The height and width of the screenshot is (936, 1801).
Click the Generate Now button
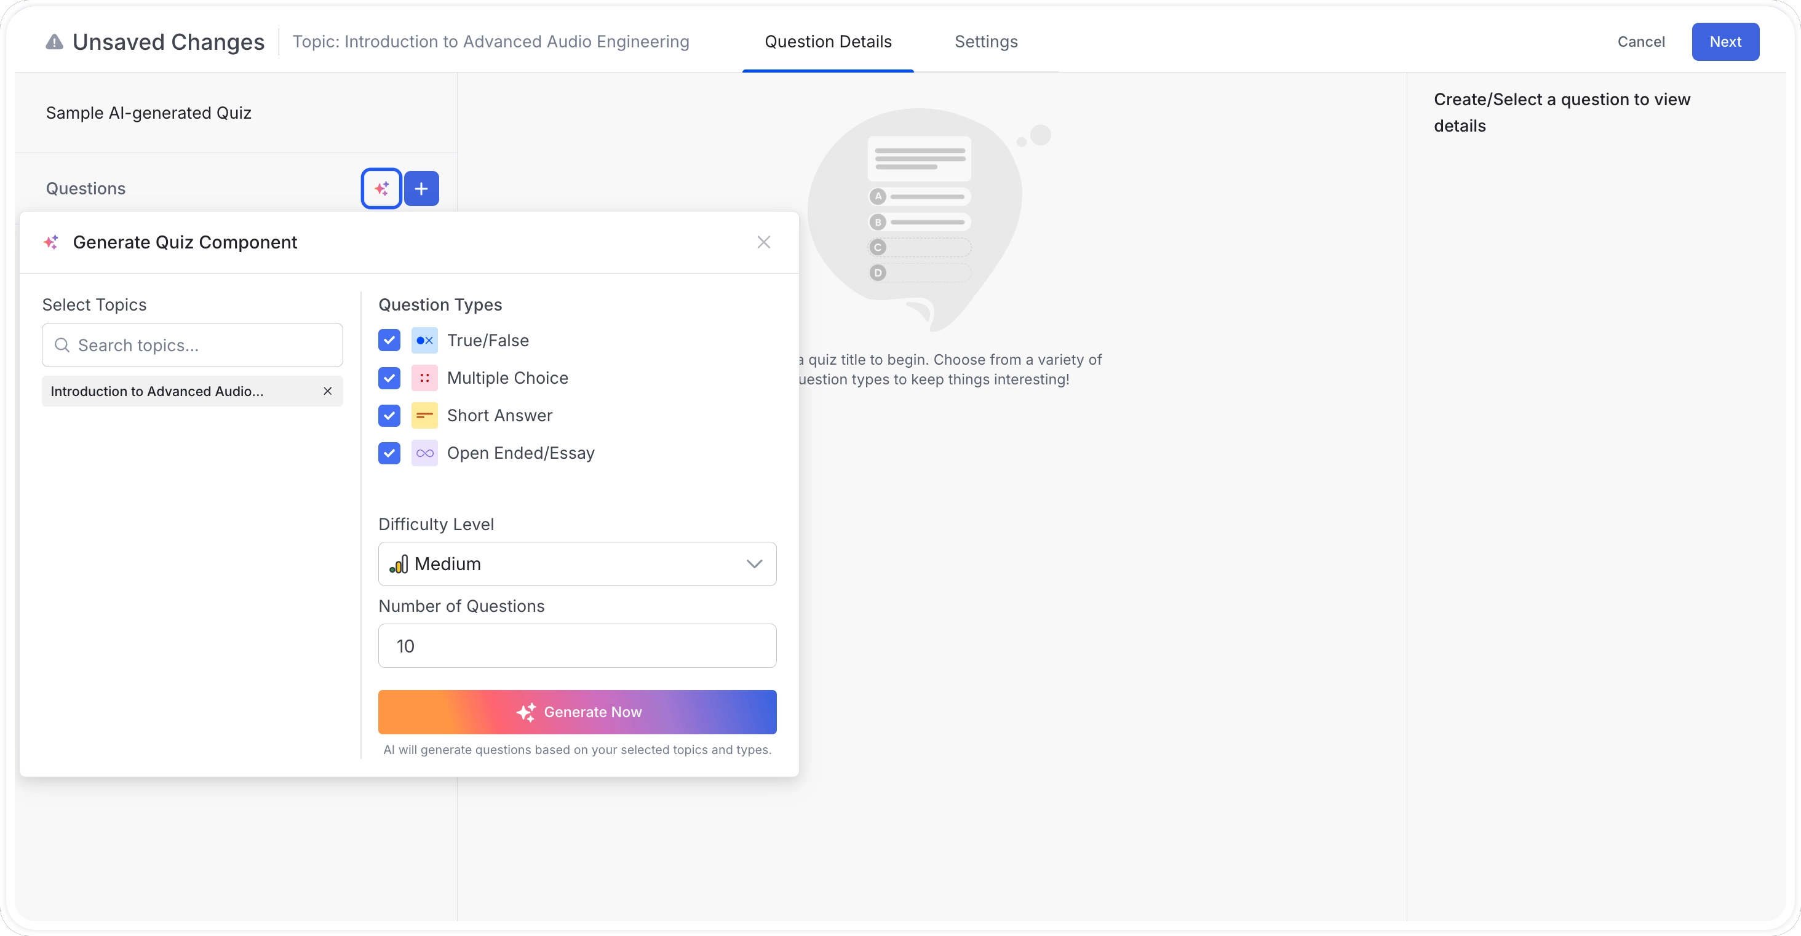click(577, 712)
